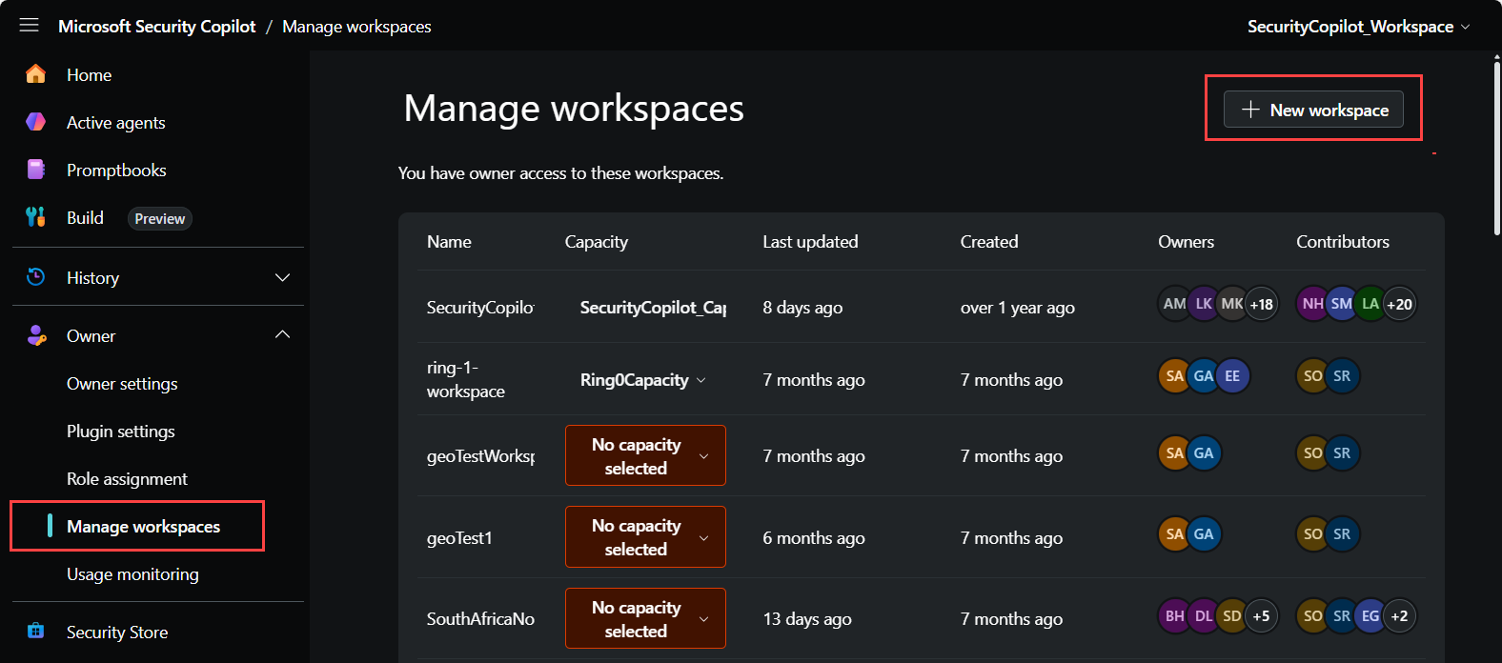Viewport: 1502px width, 663px height.
Task: Open the Ring0Capacity capacity dropdown
Action: 643,380
